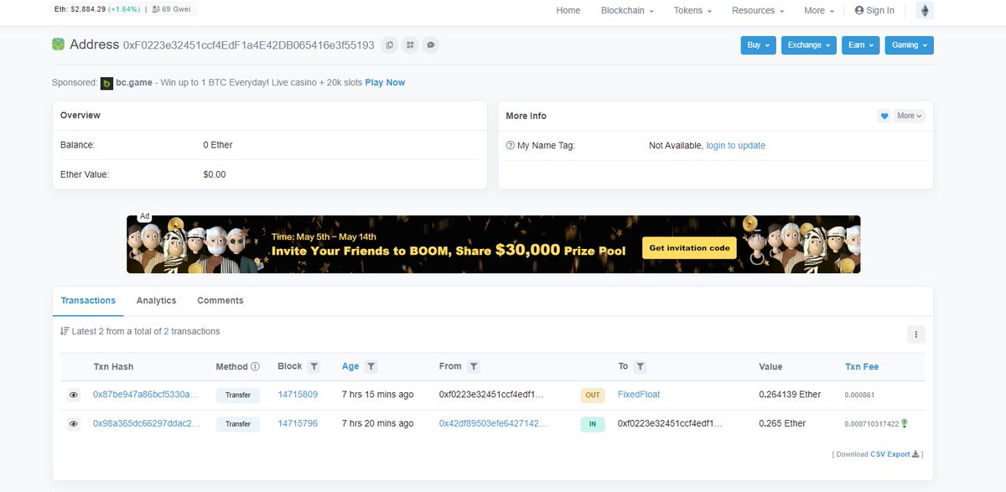This screenshot has width=1006, height=492.
Task: Open the More dropdown in navigation bar
Action: point(819,10)
